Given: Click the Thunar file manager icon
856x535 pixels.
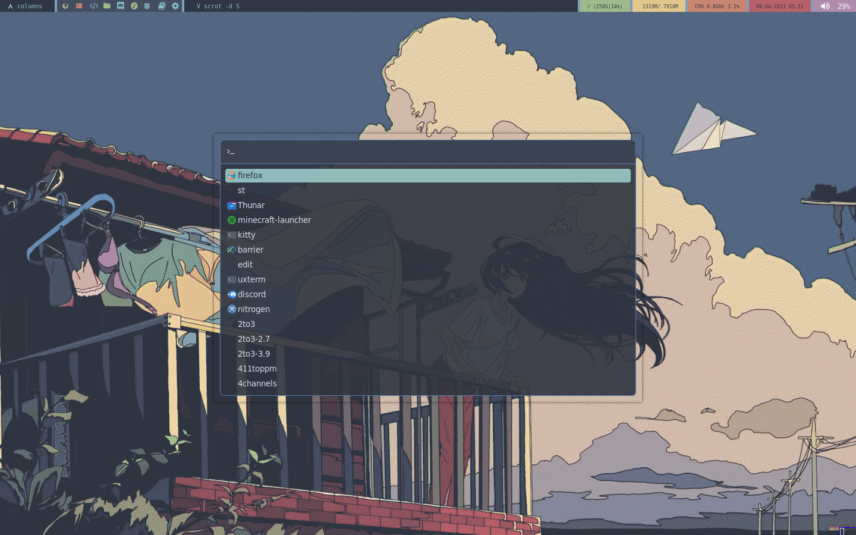Looking at the screenshot, I should tap(232, 205).
